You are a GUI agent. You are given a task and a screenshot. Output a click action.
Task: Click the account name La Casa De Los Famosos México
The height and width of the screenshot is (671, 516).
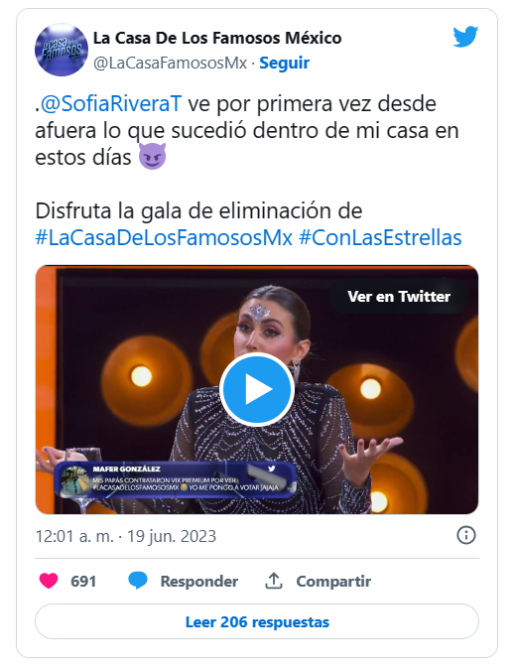click(217, 38)
